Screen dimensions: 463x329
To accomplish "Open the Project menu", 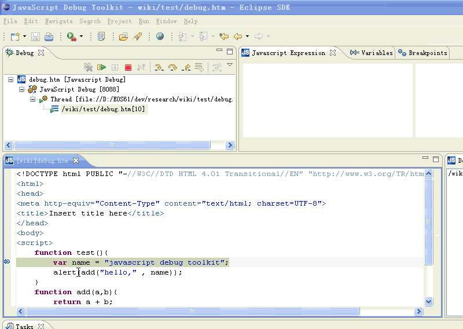I will pos(119,21).
